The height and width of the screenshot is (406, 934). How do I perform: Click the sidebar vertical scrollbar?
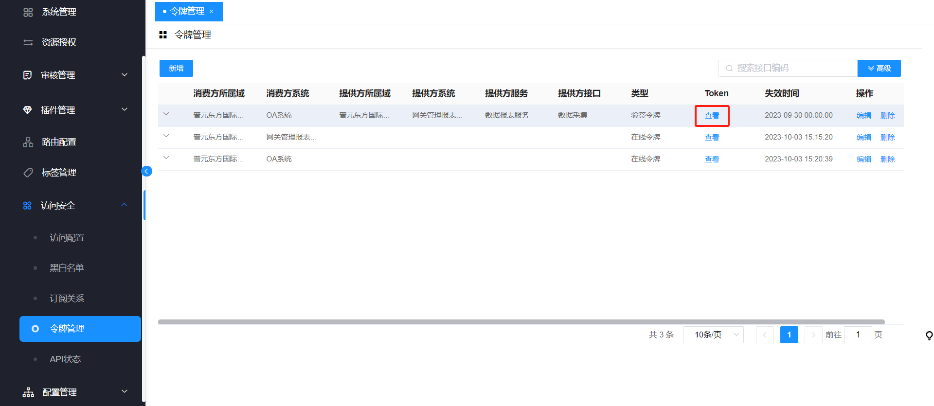pyautogui.click(x=144, y=229)
